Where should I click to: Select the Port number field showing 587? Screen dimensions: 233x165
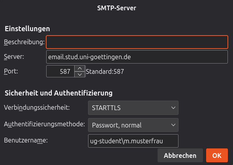tap(60, 71)
